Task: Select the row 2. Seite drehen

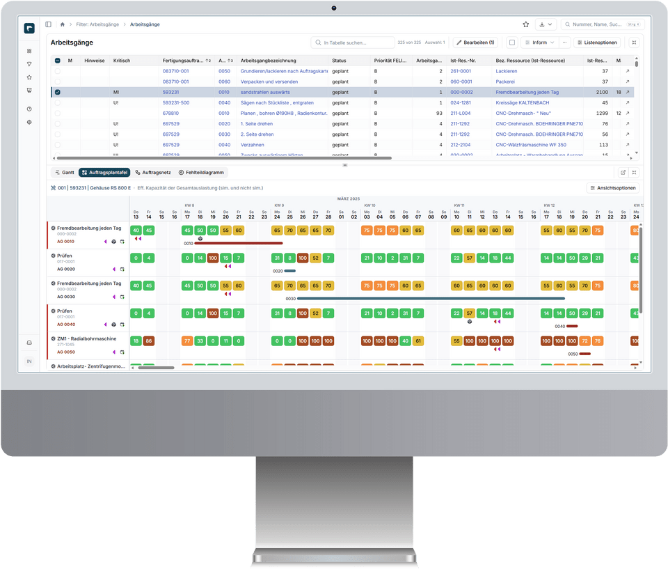Action: pos(58,134)
